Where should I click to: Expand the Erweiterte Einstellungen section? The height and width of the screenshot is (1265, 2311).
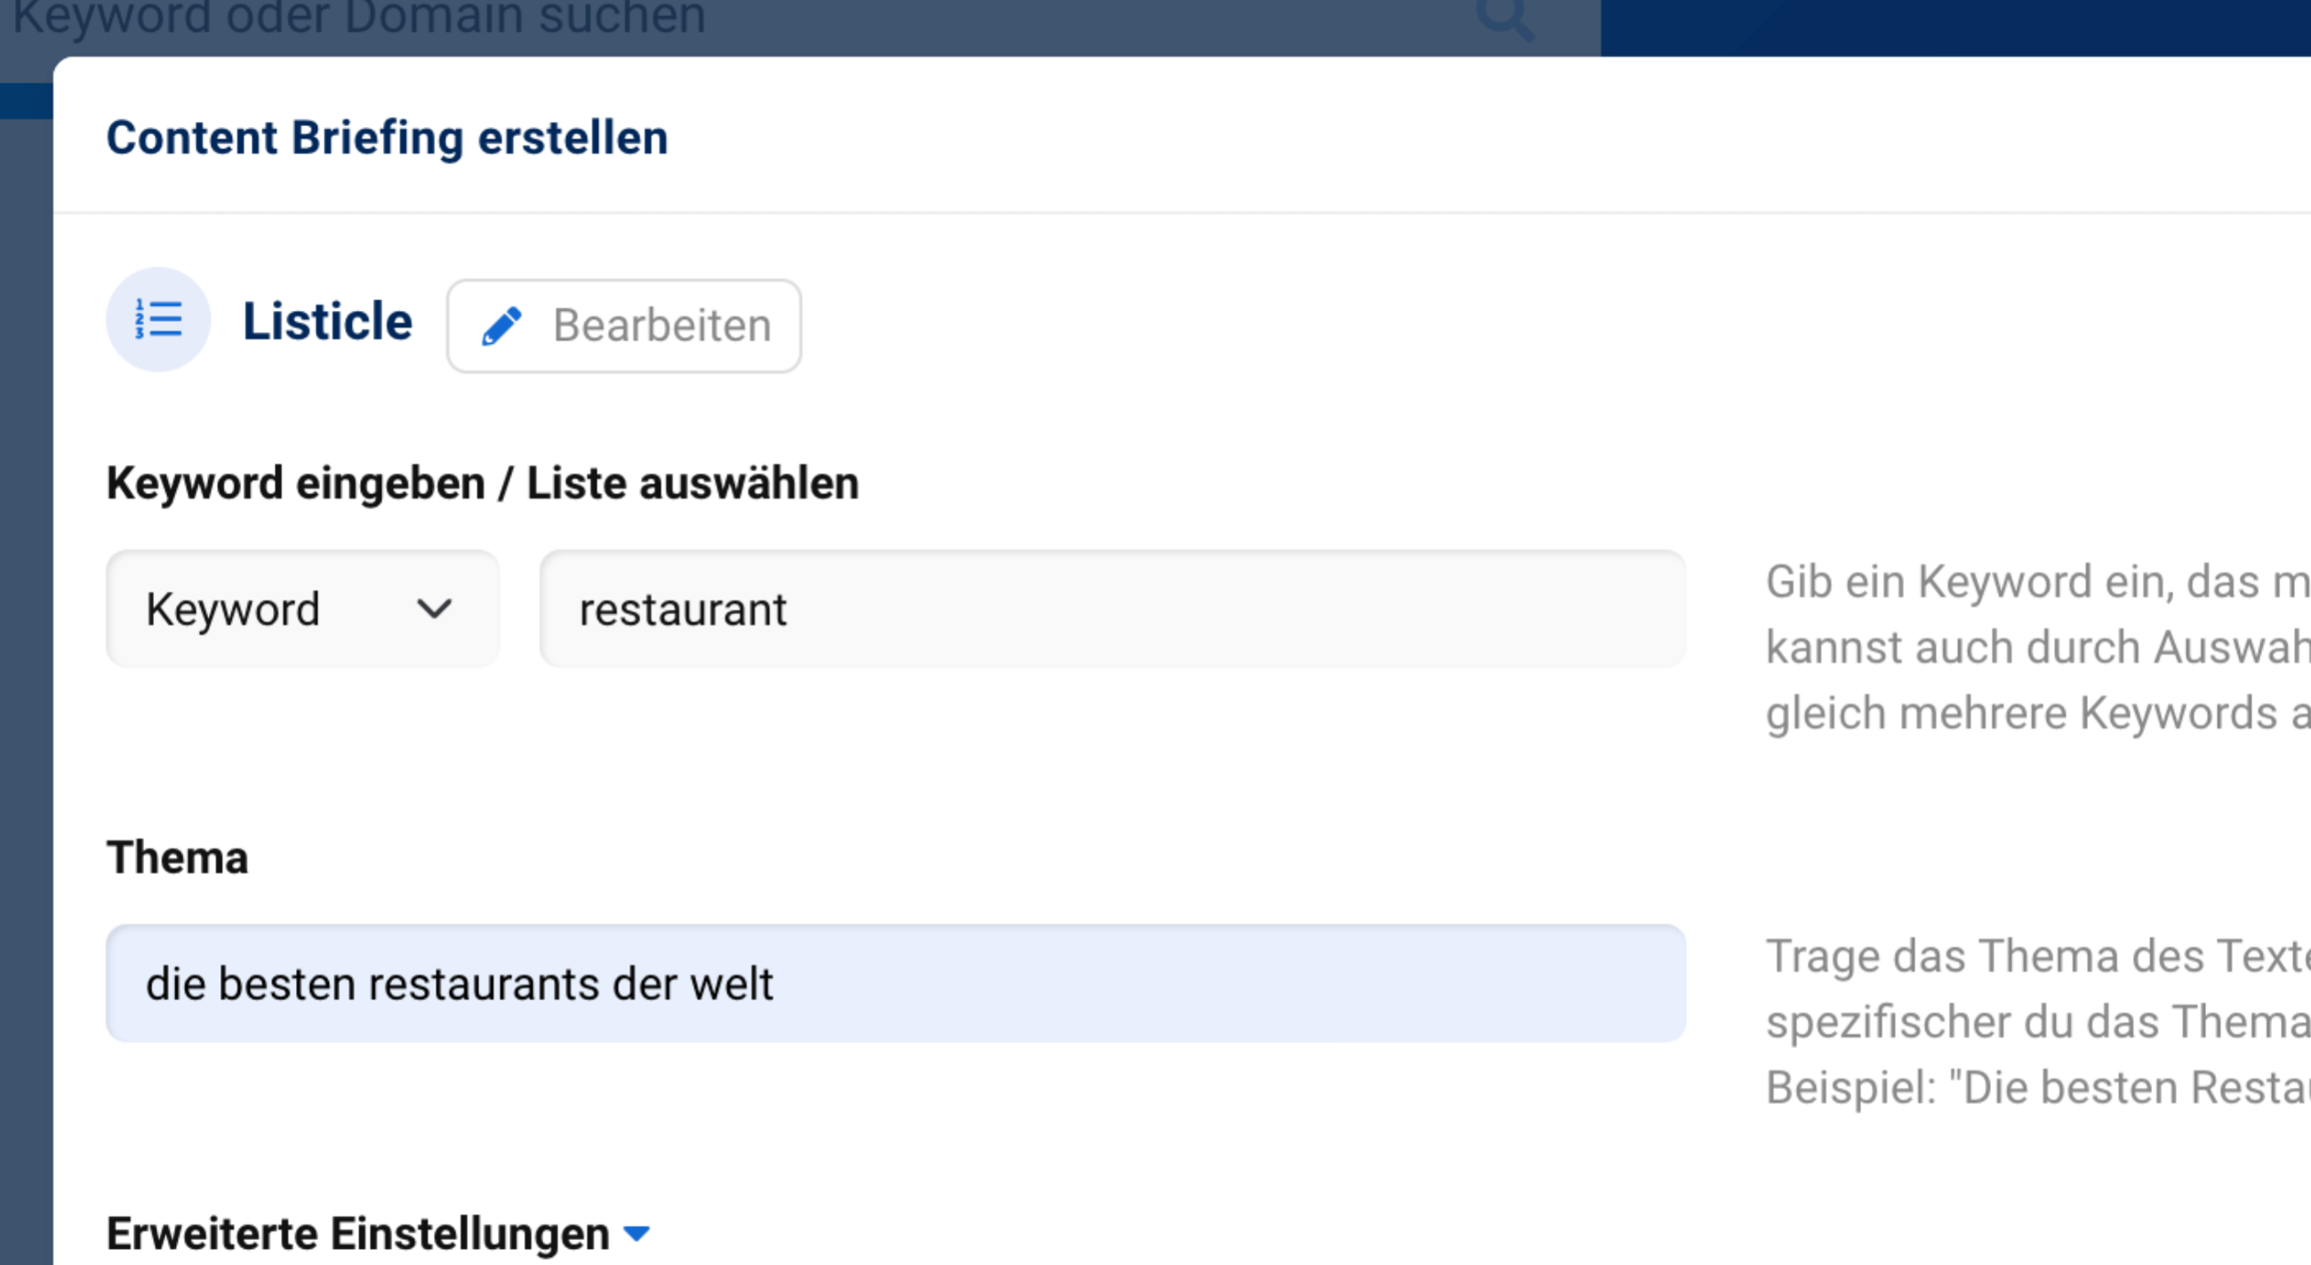coord(359,1234)
